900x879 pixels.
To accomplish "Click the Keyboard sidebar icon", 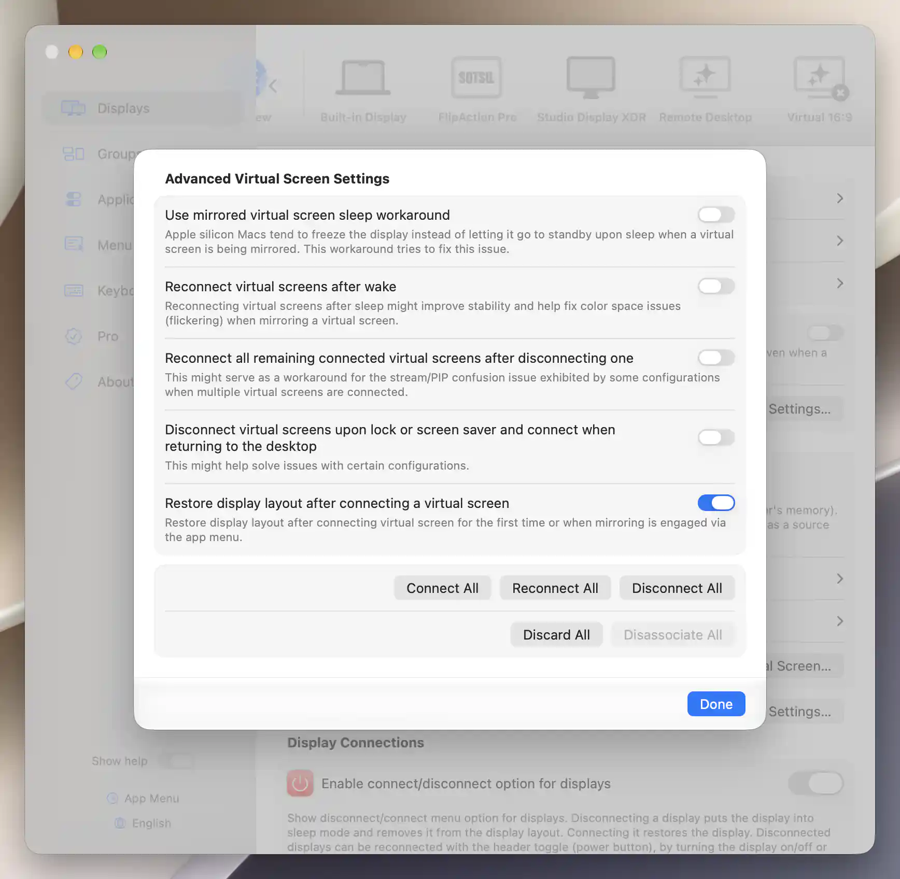I will 73,290.
